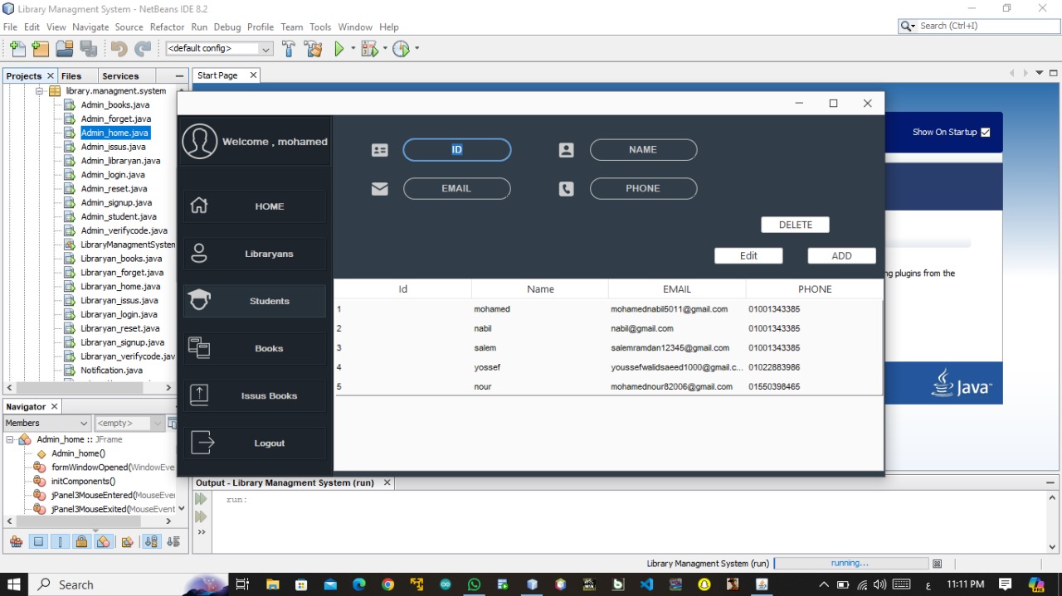Click the phone icon beside PHONE field
Viewport: 1062px width, 596px height.
click(x=566, y=189)
